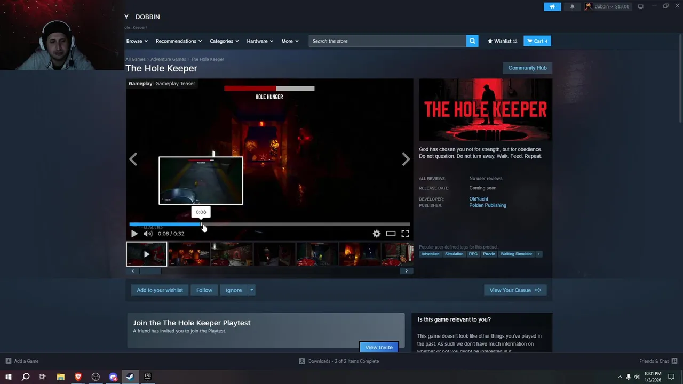Open Task View on taskbar
683x384 pixels.
[x=43, y=377]
